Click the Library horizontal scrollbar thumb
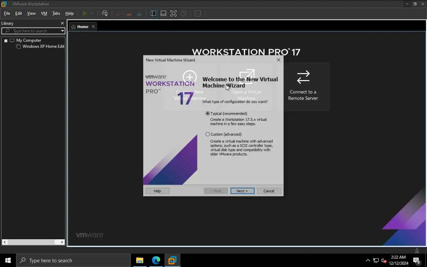This screenshot has width=427, height=267. [x=31, y=242]
